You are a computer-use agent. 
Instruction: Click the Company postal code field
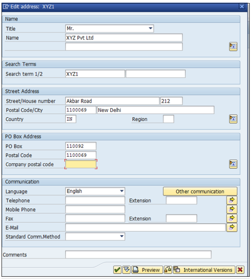(x=81, y=164)
